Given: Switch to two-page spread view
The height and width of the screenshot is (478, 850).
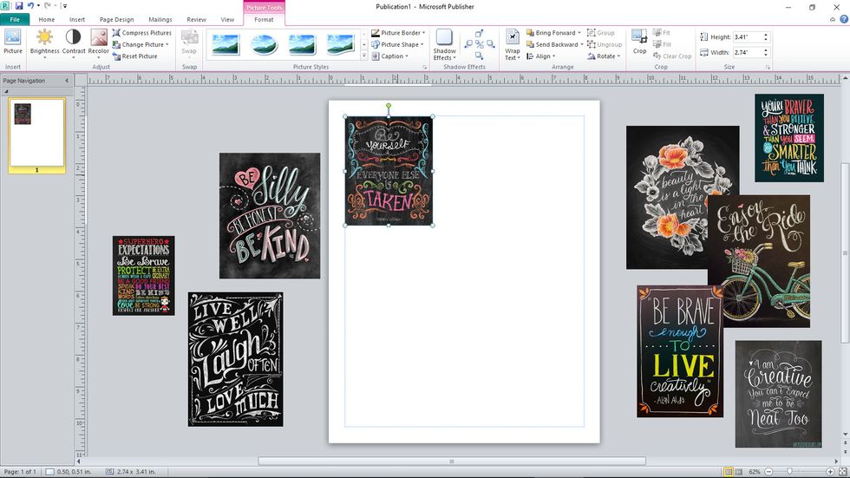Looking at the screenshot, I should point(738,472).
